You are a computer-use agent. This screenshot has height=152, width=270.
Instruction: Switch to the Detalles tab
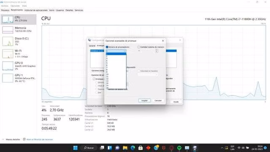tap(69, 10)
